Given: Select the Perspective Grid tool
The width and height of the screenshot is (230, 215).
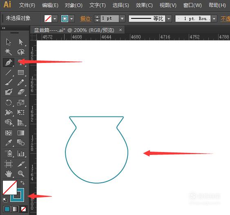Looking at the screenshot, I should pyautogui.click(x=21, y=122).
